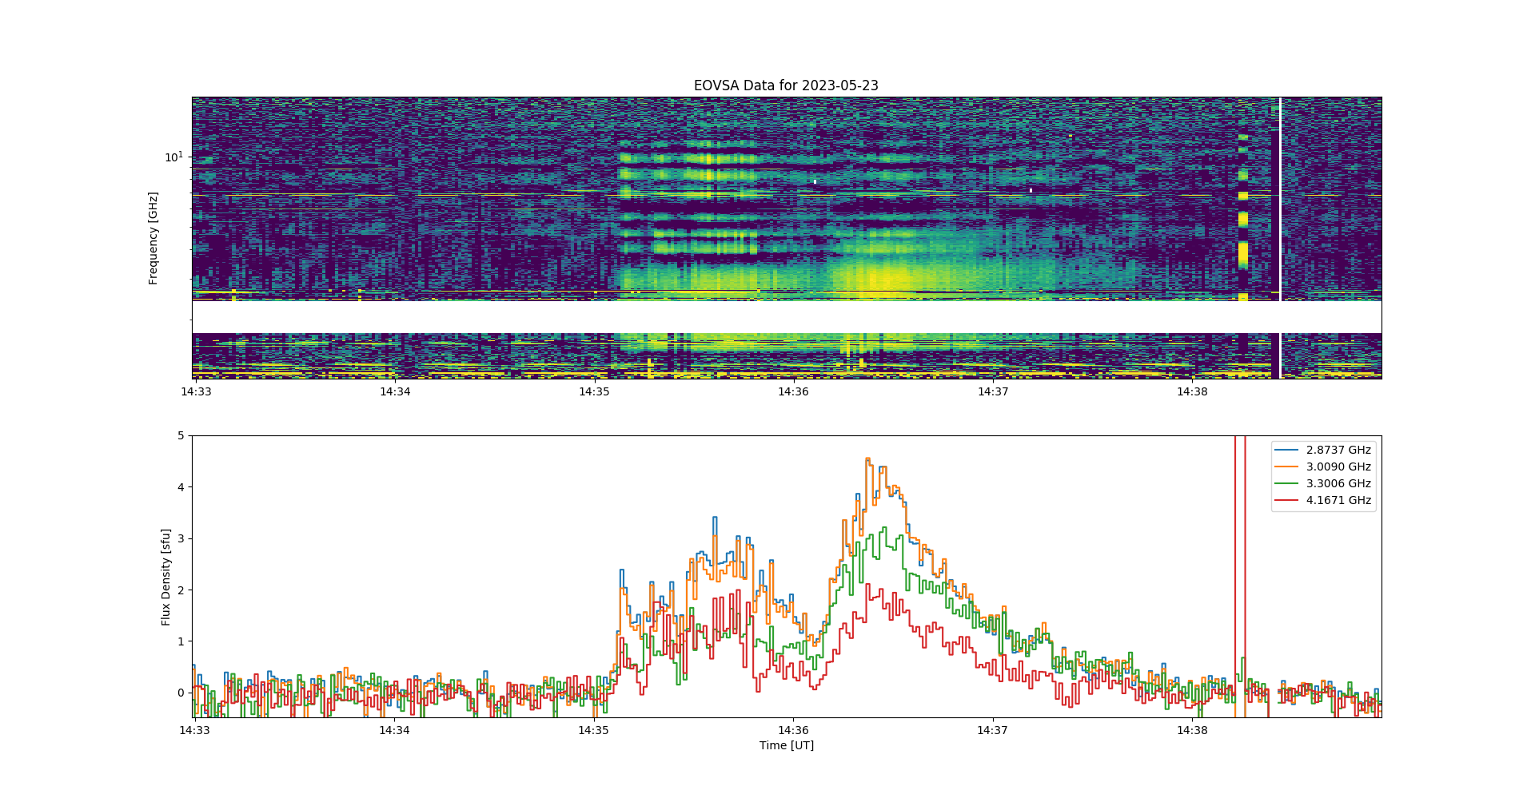This screenshot has width=1535, height=806.
Task: Click the white data gap band in spectrogram
Action: pyautogui.click(x=787, y=317)
